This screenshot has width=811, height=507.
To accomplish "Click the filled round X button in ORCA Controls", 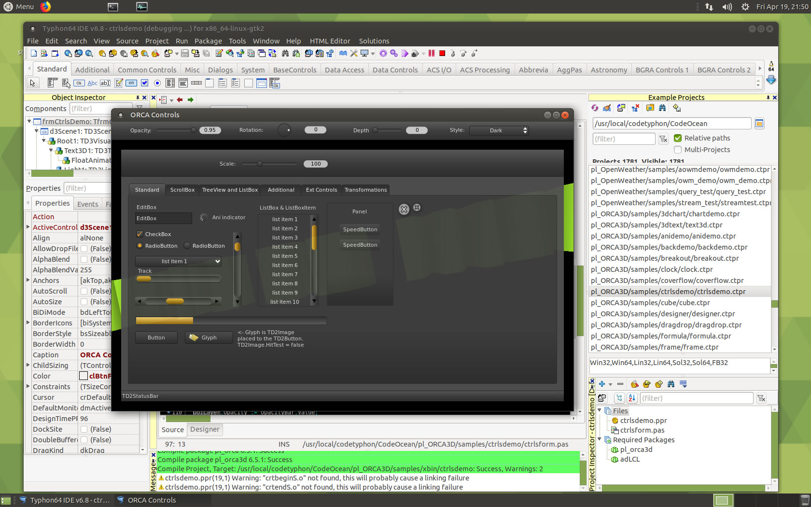I will [404, 209].
